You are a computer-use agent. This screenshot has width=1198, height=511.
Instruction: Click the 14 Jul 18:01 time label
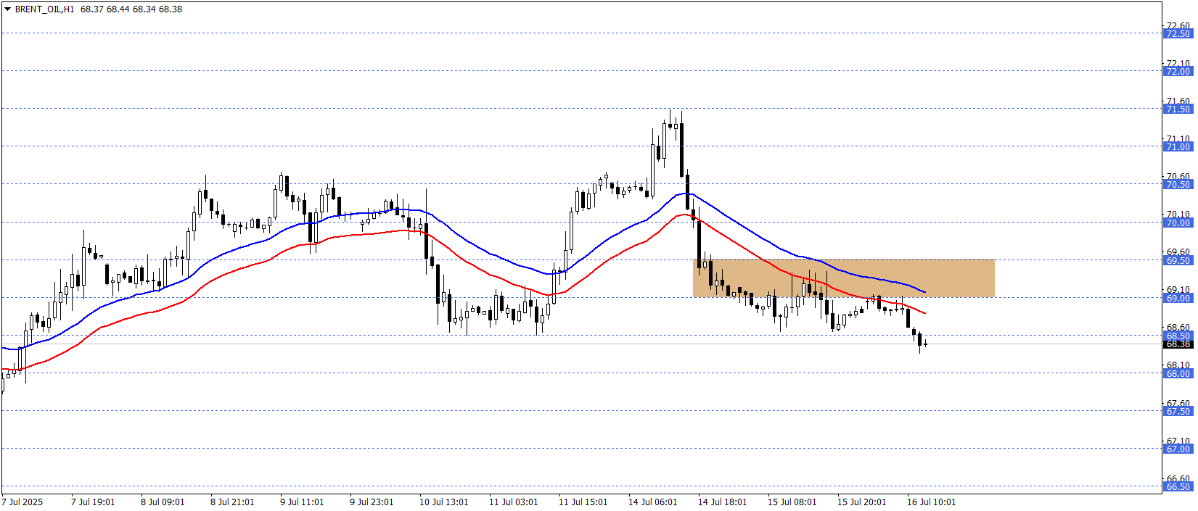click(722, 502)
